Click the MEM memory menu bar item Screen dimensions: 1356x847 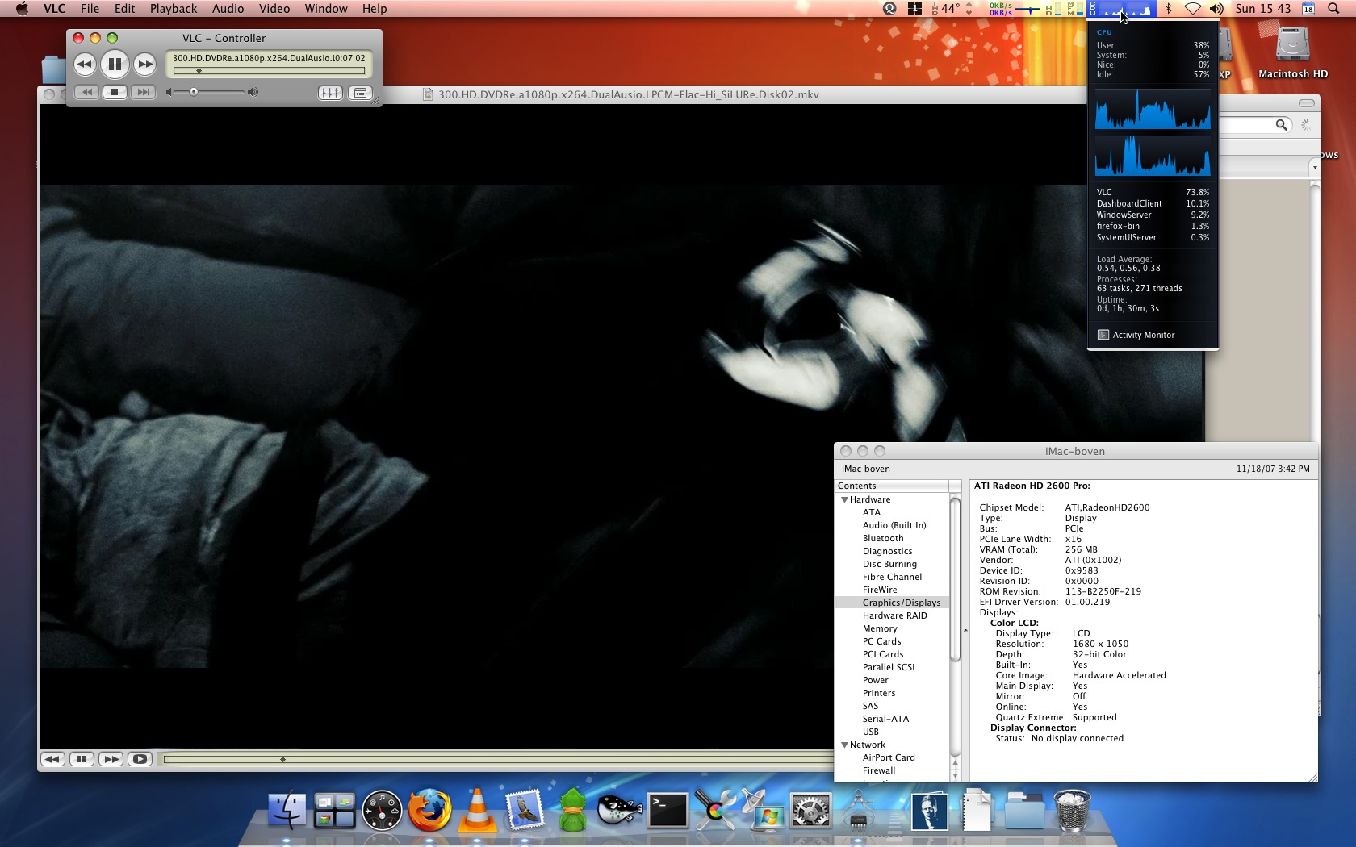coord(1074,9)
